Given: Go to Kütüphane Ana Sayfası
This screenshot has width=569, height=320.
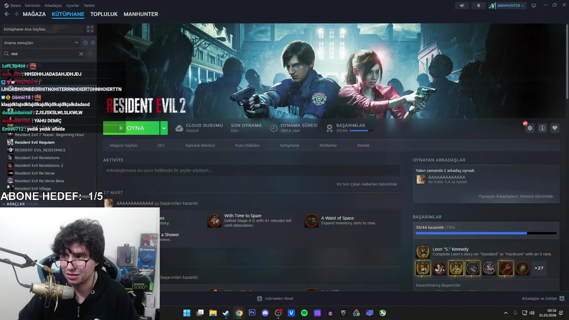Looking at the screenshot, I should pyautogui.click(x=43, y=29).
